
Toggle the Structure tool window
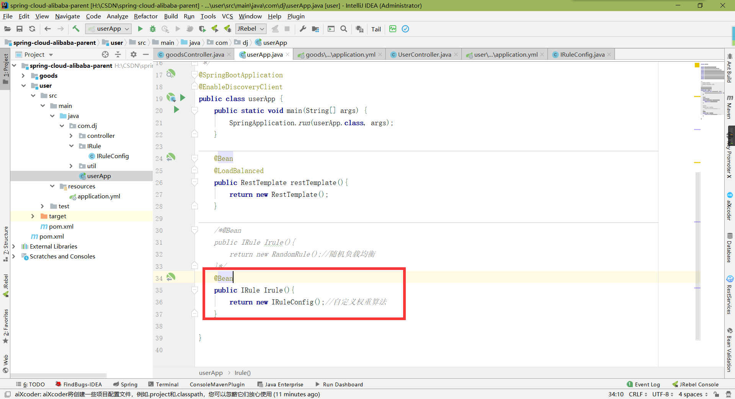tap(5, 244)
